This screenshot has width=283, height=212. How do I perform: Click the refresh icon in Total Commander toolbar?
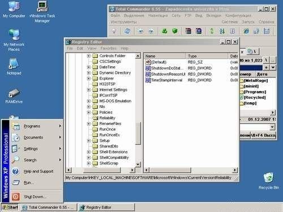[x=127, y=31]
